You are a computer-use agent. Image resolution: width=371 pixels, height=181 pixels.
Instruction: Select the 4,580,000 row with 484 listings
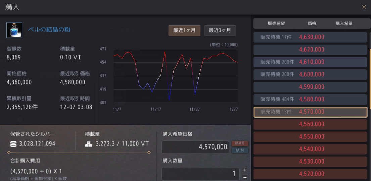click(x=310, y=99)
